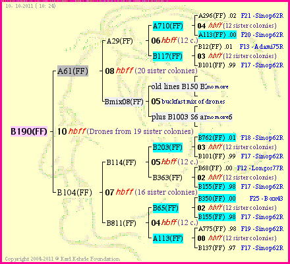The width and height of the screenshot is (290, 264).
Task: Click the B12(FF) .01 entry
Action: (x=216, y=47)
